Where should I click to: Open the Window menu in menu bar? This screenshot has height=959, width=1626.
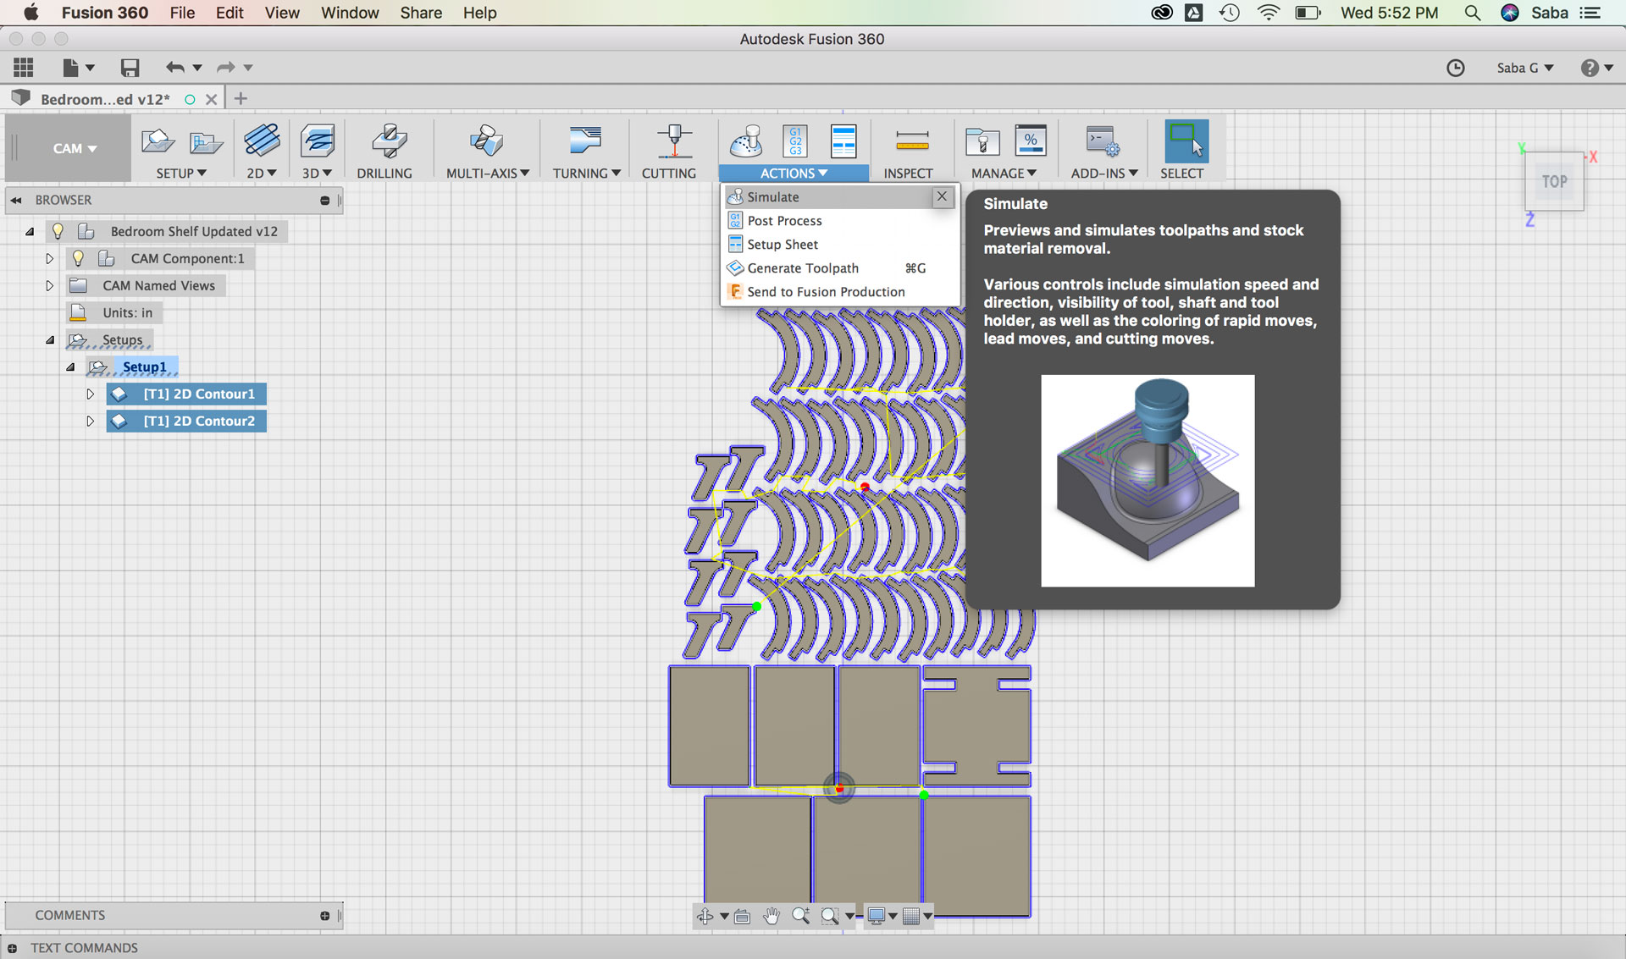(349, 13)
